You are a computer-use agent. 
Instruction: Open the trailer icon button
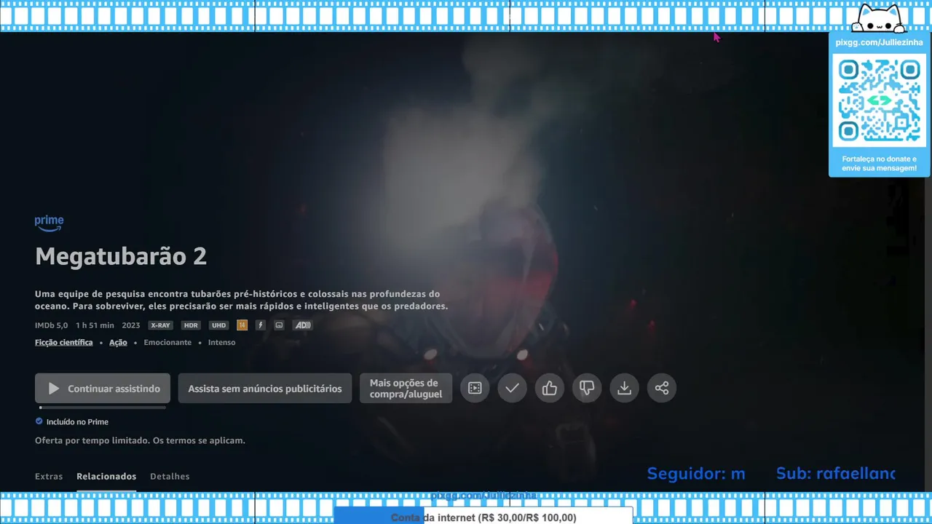475,388
